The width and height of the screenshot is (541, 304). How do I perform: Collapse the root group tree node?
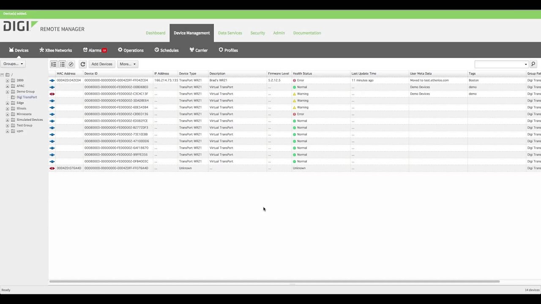click(2, 75)
